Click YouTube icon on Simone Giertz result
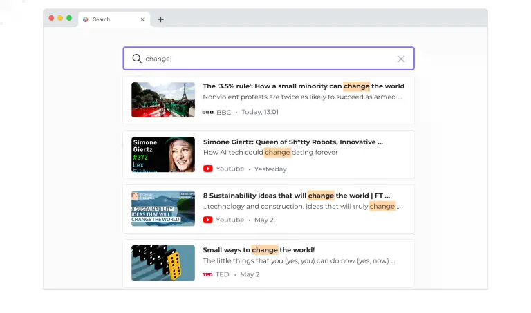The height and width of the screenshot is (313, 531). 207,169
